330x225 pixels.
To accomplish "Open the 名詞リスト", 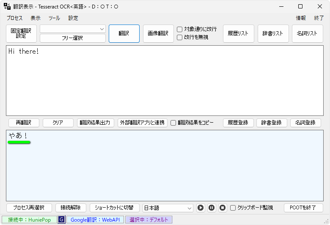I will 307,34.
